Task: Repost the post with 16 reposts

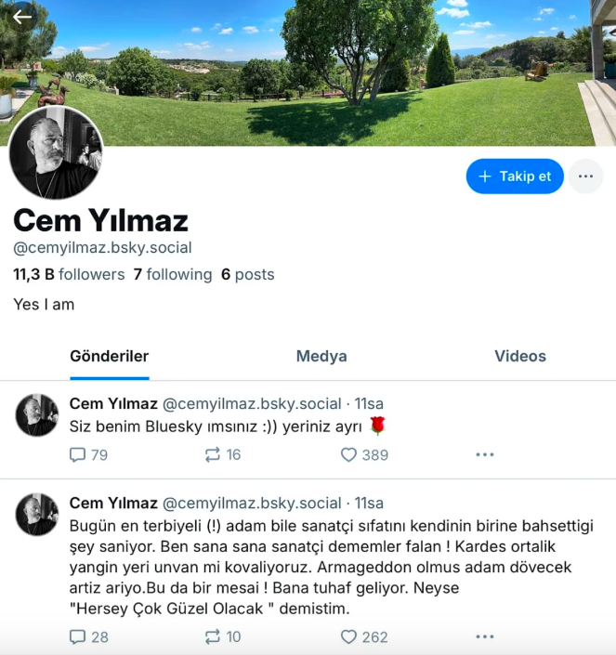Action: pyautogui.click(x=223, y=454)
